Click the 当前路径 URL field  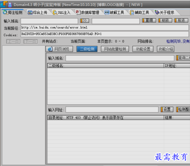point(105,28)
